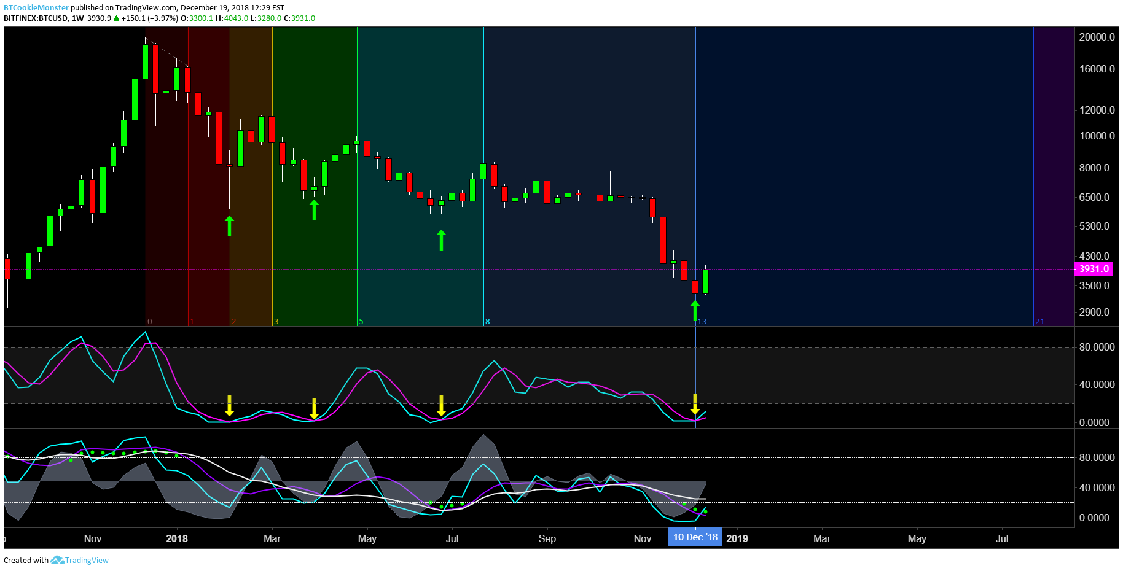This screenshot has height=571, width=1123.
Task: Click the latest green weekly candle
Action: click(x=706, y=281)
